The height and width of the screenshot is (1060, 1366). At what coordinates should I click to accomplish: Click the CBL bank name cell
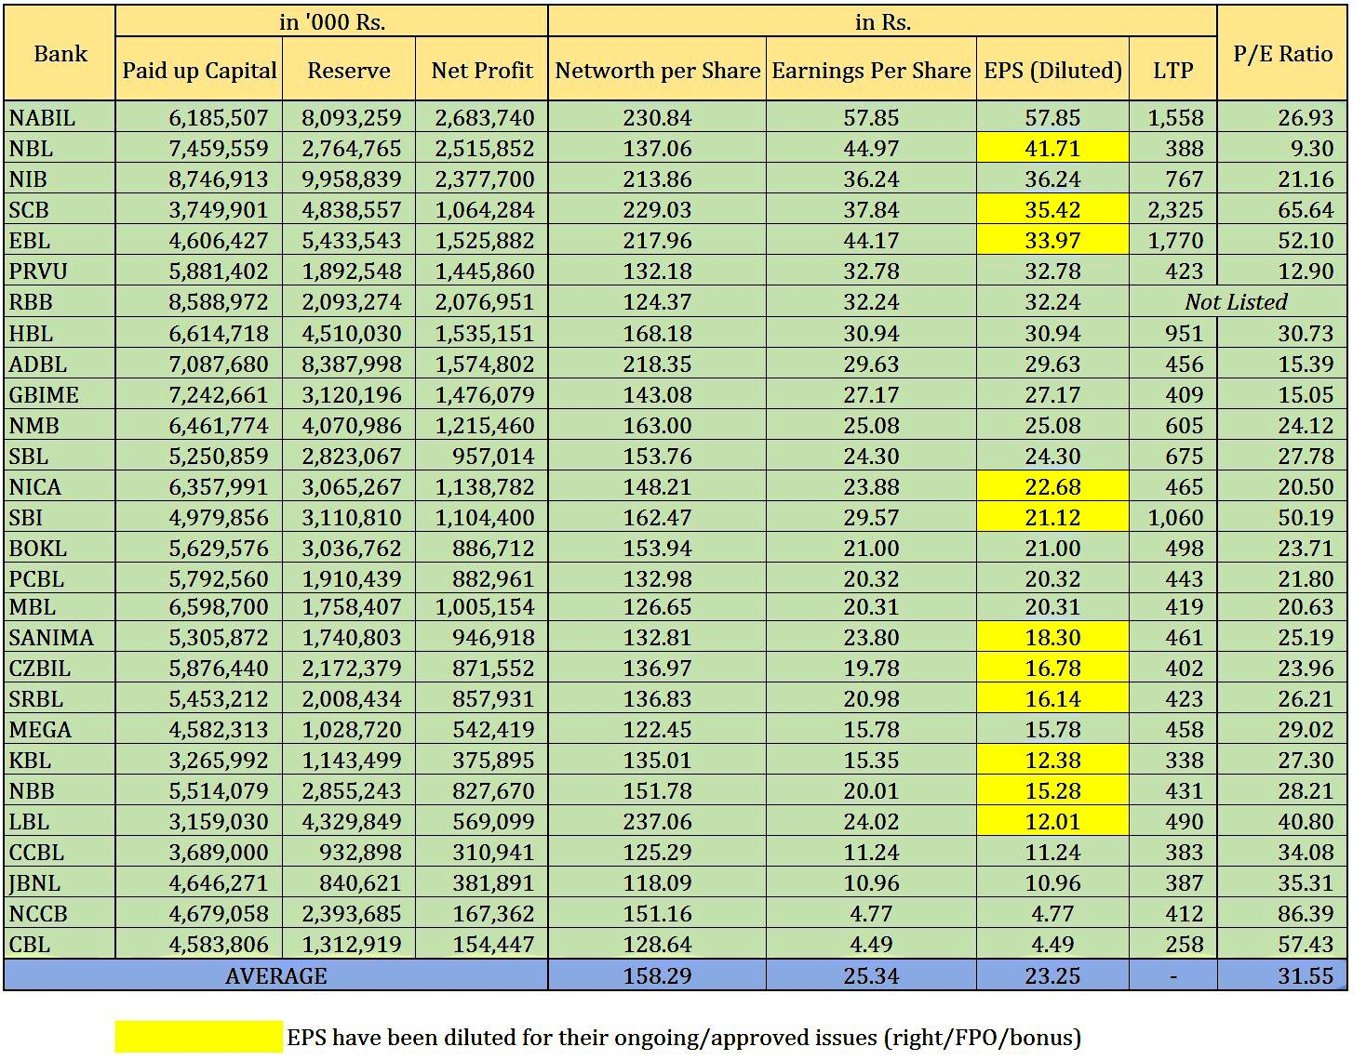click(x=60, y=944)
